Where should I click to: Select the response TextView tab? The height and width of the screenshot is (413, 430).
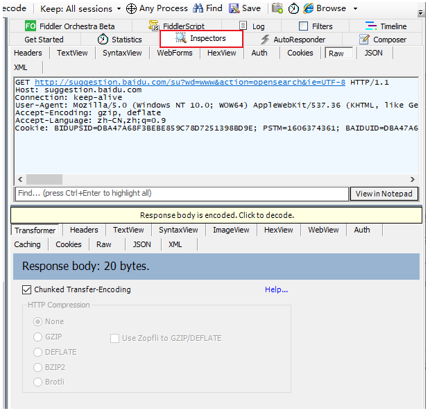click(x=128, y=230)
